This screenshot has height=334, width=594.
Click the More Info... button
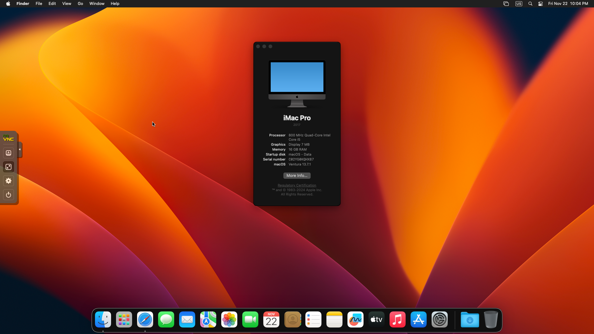point(297,176)
